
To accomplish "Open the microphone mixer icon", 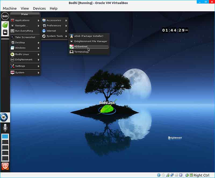I will (5, 128).
